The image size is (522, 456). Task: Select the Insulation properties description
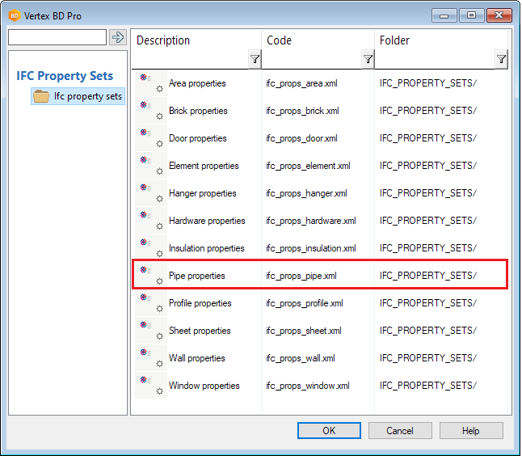tap(207, 248)
